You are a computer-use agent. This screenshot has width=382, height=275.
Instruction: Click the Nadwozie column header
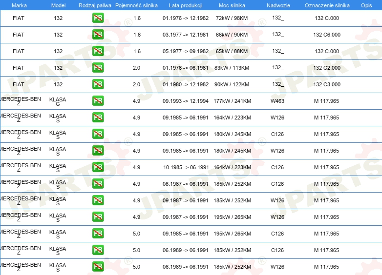[278, 5]
